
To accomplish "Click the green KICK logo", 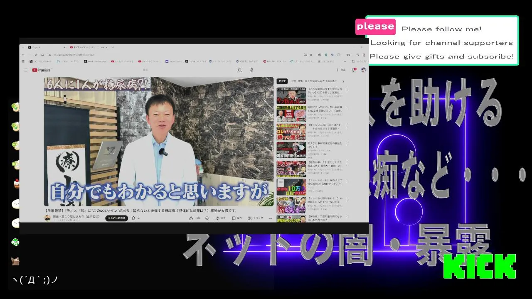I will pyautogui.click(x=480, y=267).
